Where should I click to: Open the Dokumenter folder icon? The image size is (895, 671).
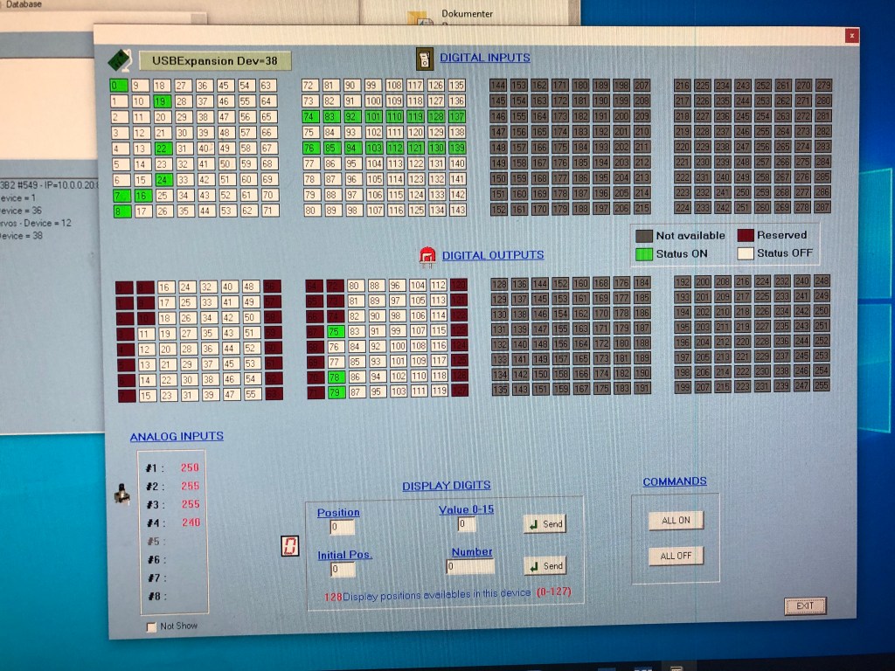(x=421, y=19)
